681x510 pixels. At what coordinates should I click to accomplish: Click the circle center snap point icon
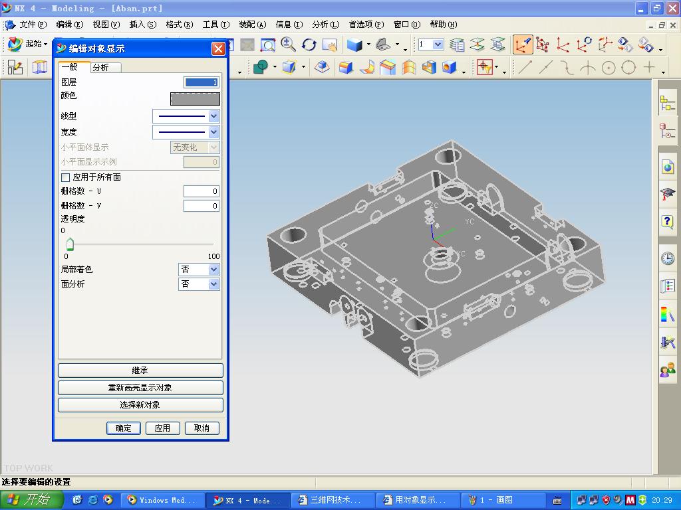point(609,67)
